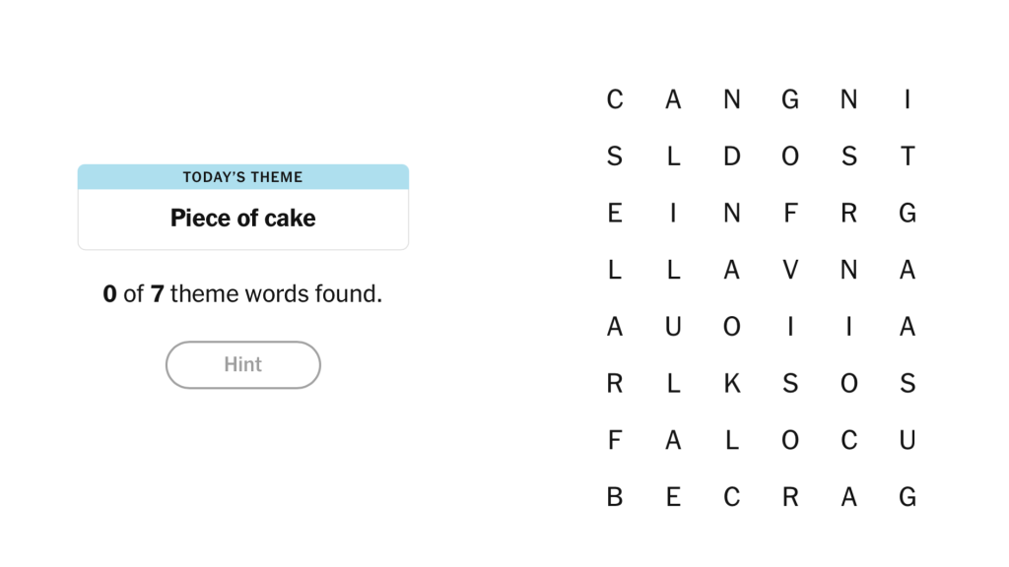Click the letter G in the bottom-right corner
1009x567 pixels.
[907, 497]
